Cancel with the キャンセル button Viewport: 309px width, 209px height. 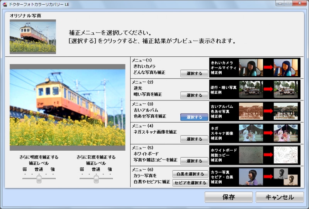point(280,197)
